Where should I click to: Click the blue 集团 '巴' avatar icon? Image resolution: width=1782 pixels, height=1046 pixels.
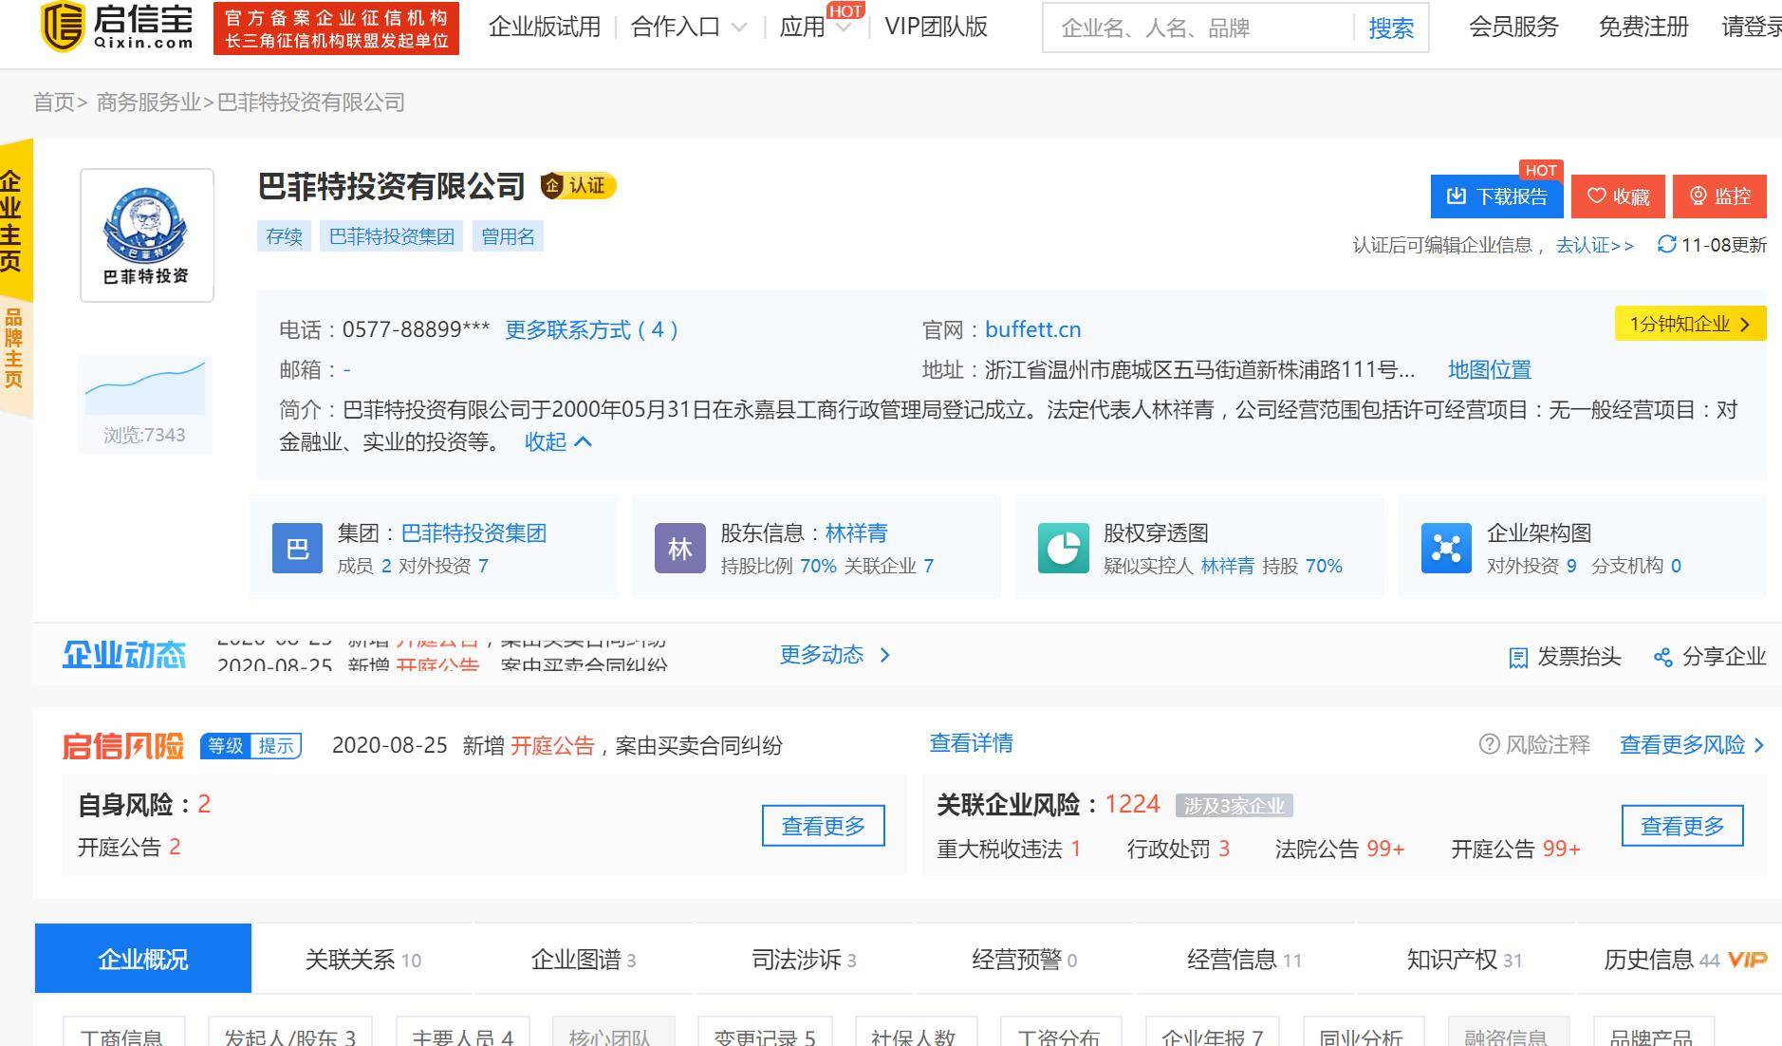point(297,548)
